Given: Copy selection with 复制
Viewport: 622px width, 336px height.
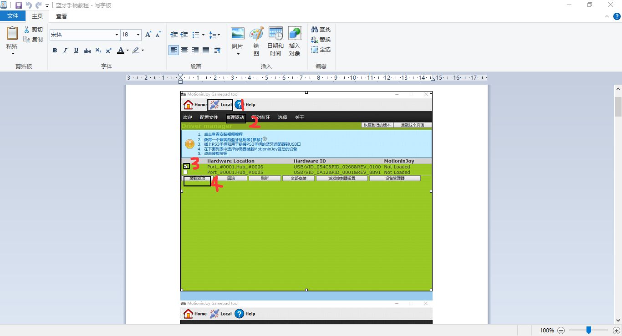Looking at the screenshot, I should tap(33, 40).
